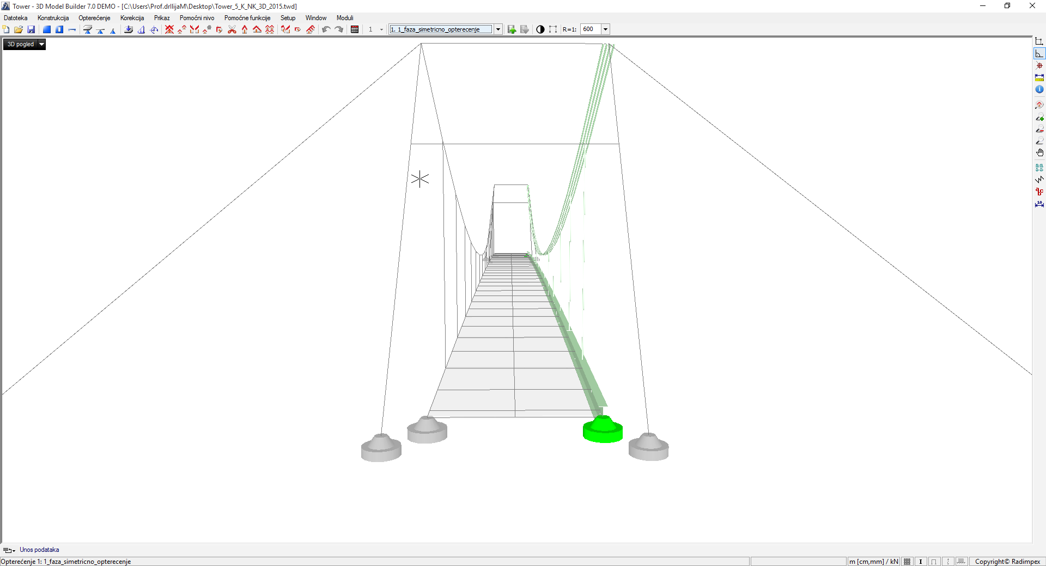Click the units m [cm,mm] / kN button
The width and height of the screenshot is (1046, 566).
point(873,562)
